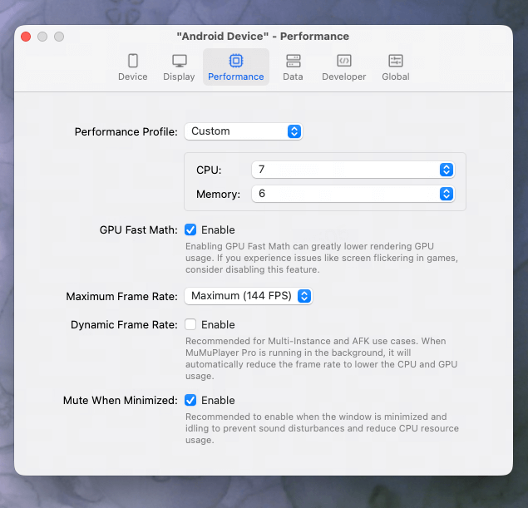The height and width of the screenshot is (508, 528).
Task: Enable the Dynamic Frame Rate checkbox
Action: point(190,324)
